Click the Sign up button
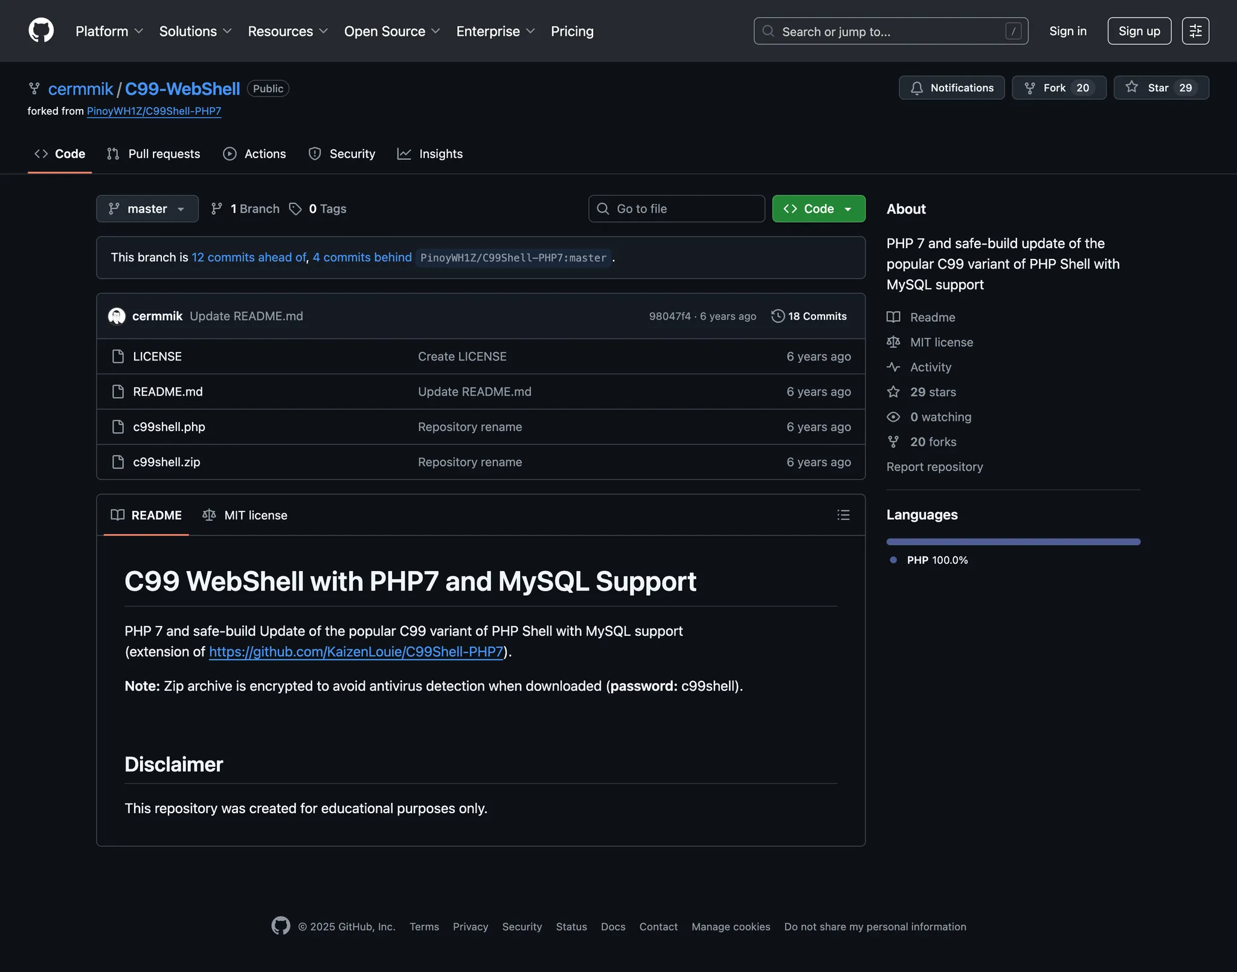The height and width of the screenshot is (972, 1237). (1139, 31)
